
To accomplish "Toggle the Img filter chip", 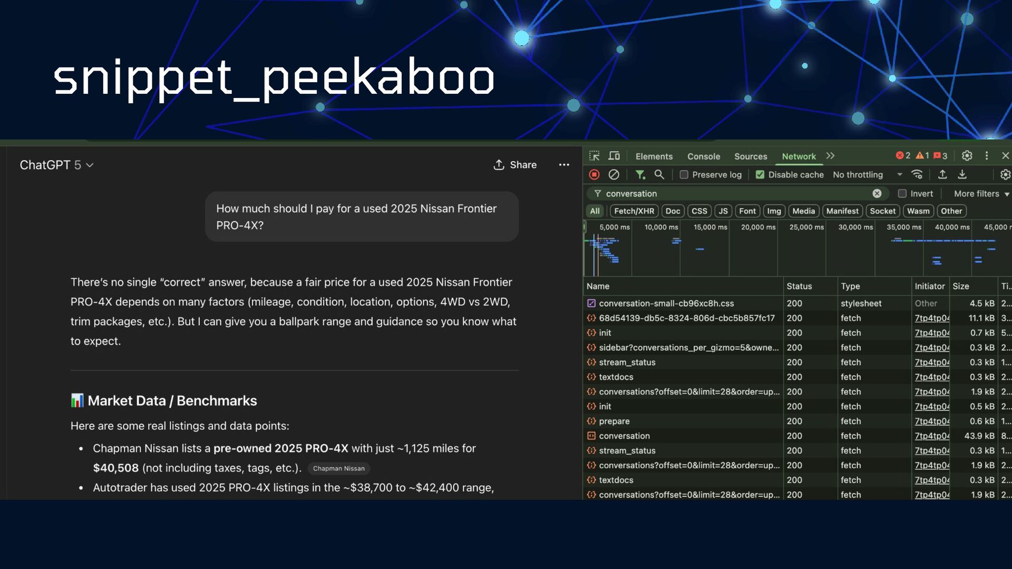I will (774, 211).
